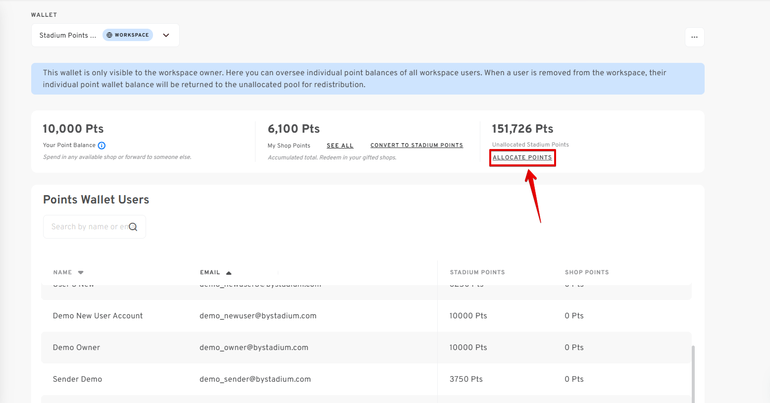Click the search magnifier icon
This screenshot has width=770, height=403.
tap(133, 227)
